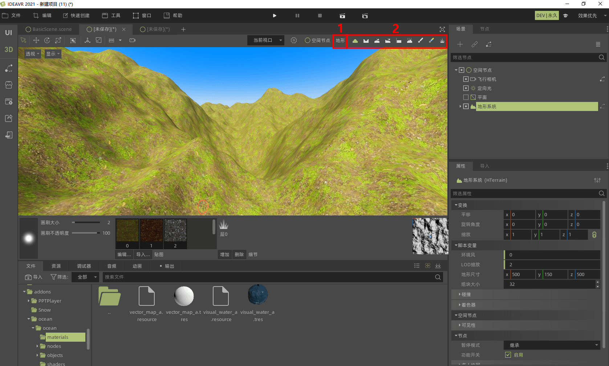Toggle visibility of 空间节点 root

[462, 70]
